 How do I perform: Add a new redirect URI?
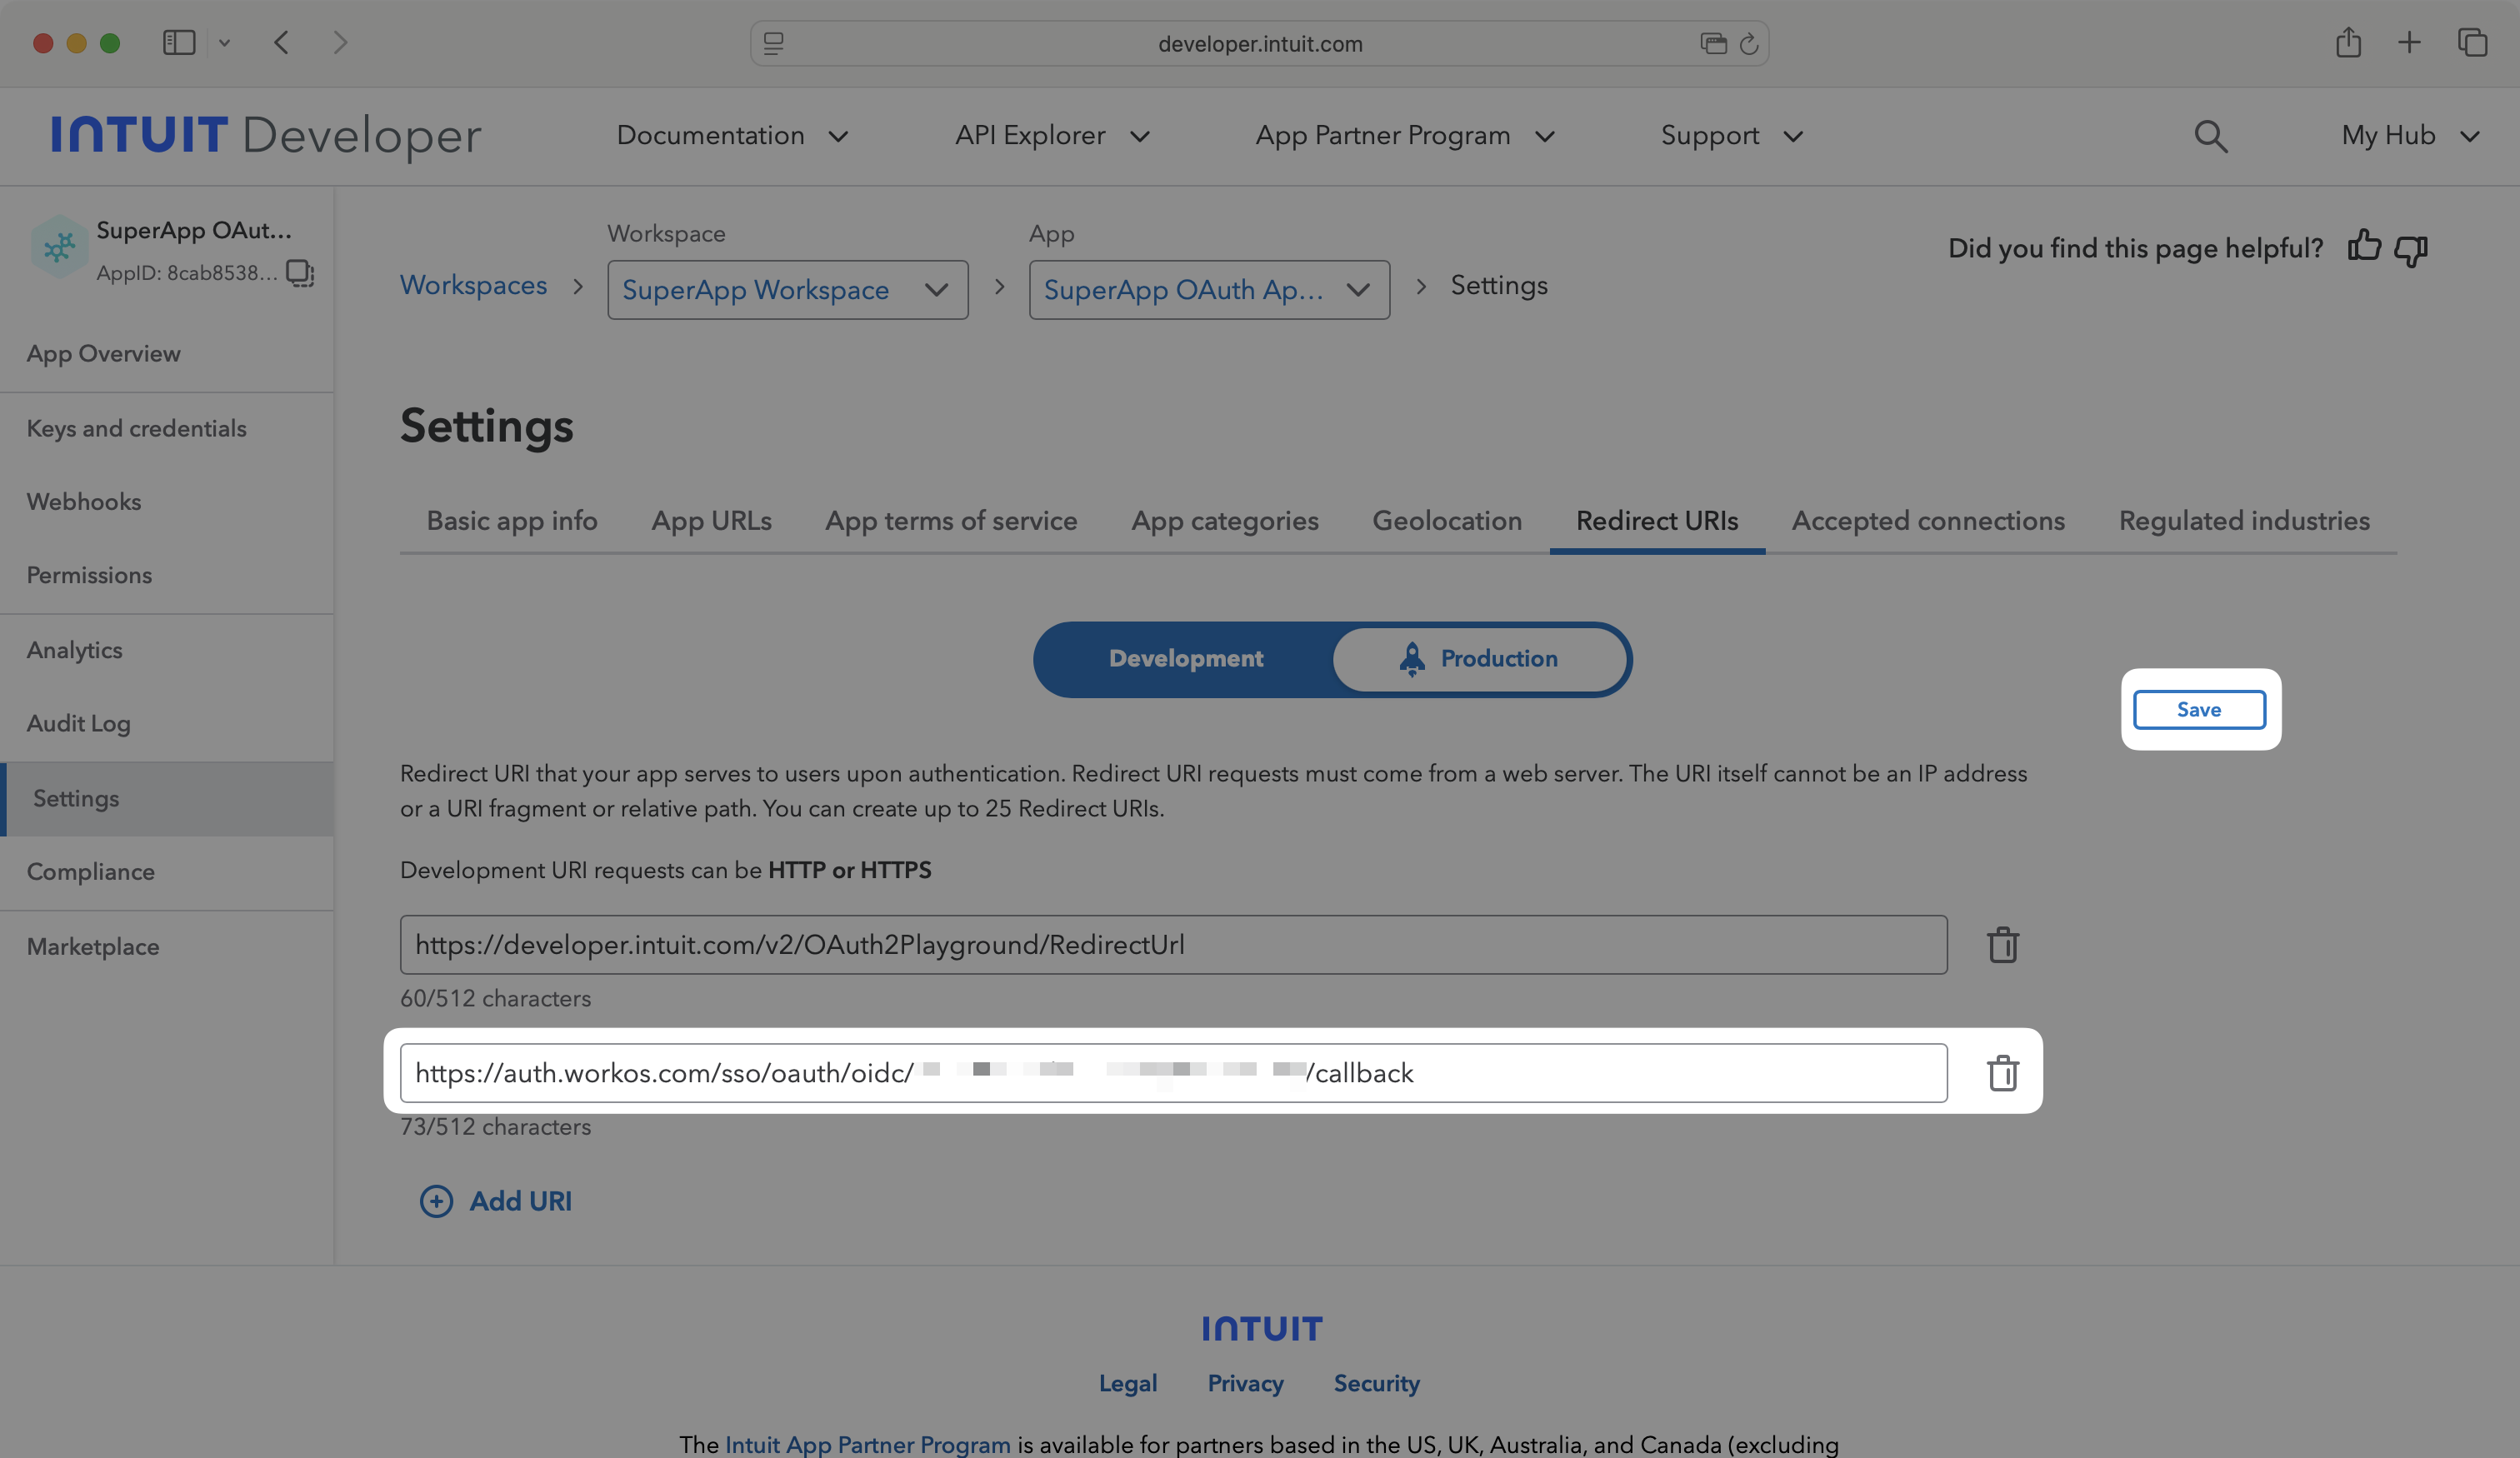click(495, 1201)
